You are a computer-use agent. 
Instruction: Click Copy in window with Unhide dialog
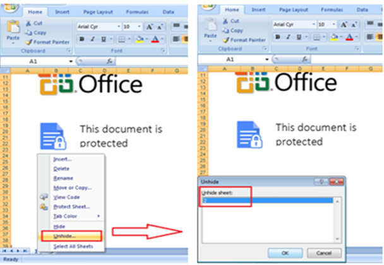click(x=232, y=30)
